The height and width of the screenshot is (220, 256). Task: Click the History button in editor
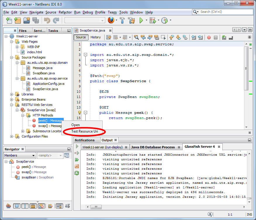tap(96, 37)
